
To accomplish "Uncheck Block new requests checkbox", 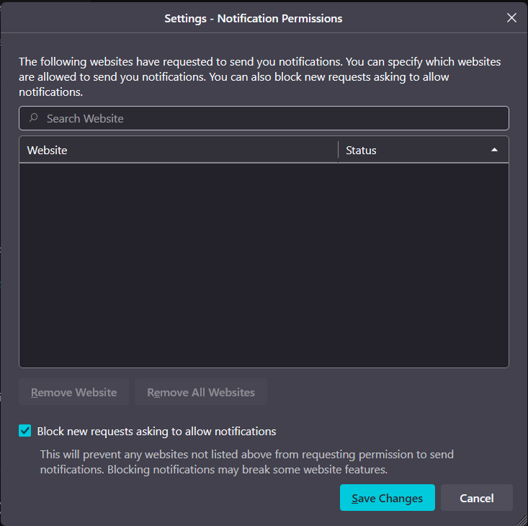I will 25,431.
